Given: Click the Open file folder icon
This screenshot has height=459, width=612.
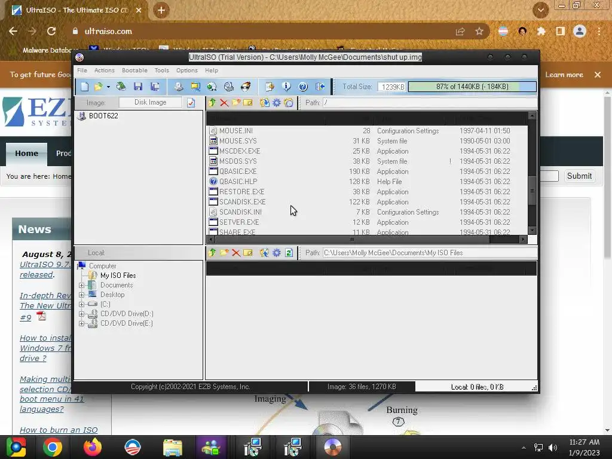Looking at the screenshot, I should 98,87.
